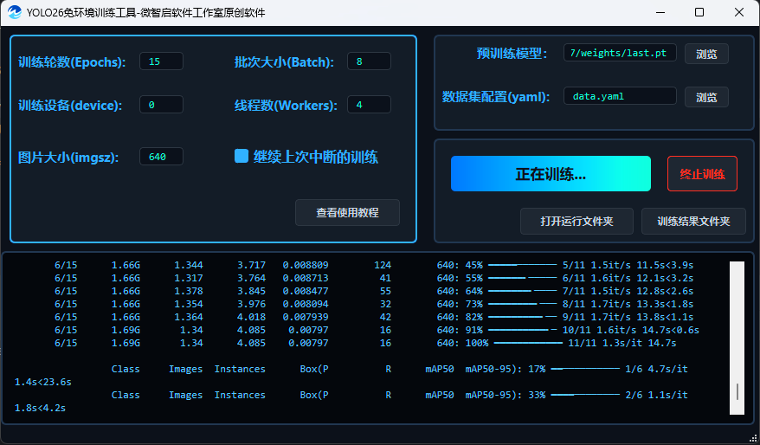Close the YOLO26 training window

[739, 12]
